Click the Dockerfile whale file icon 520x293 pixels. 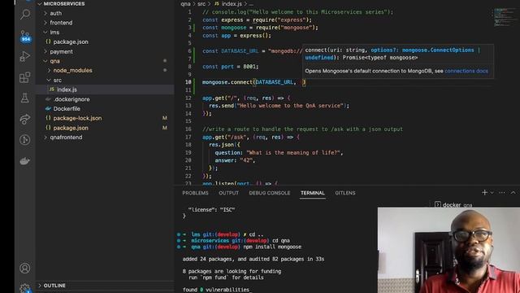pos(48,108)
